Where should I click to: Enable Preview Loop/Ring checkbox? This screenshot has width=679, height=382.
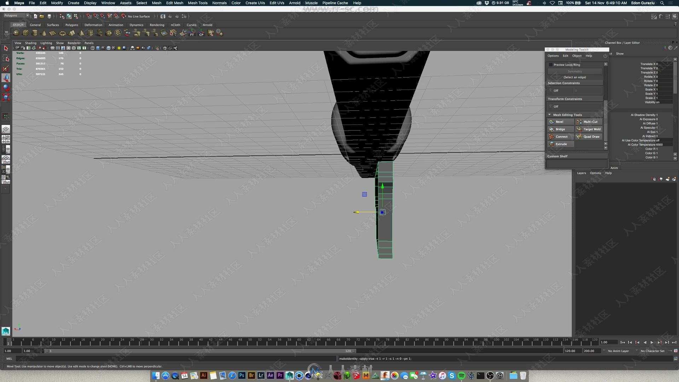[550, 65]
